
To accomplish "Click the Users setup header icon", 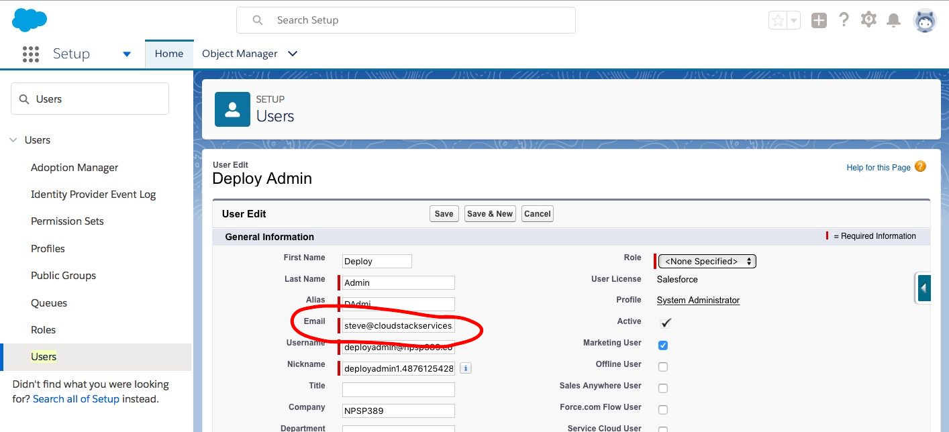I will point(232,109).
